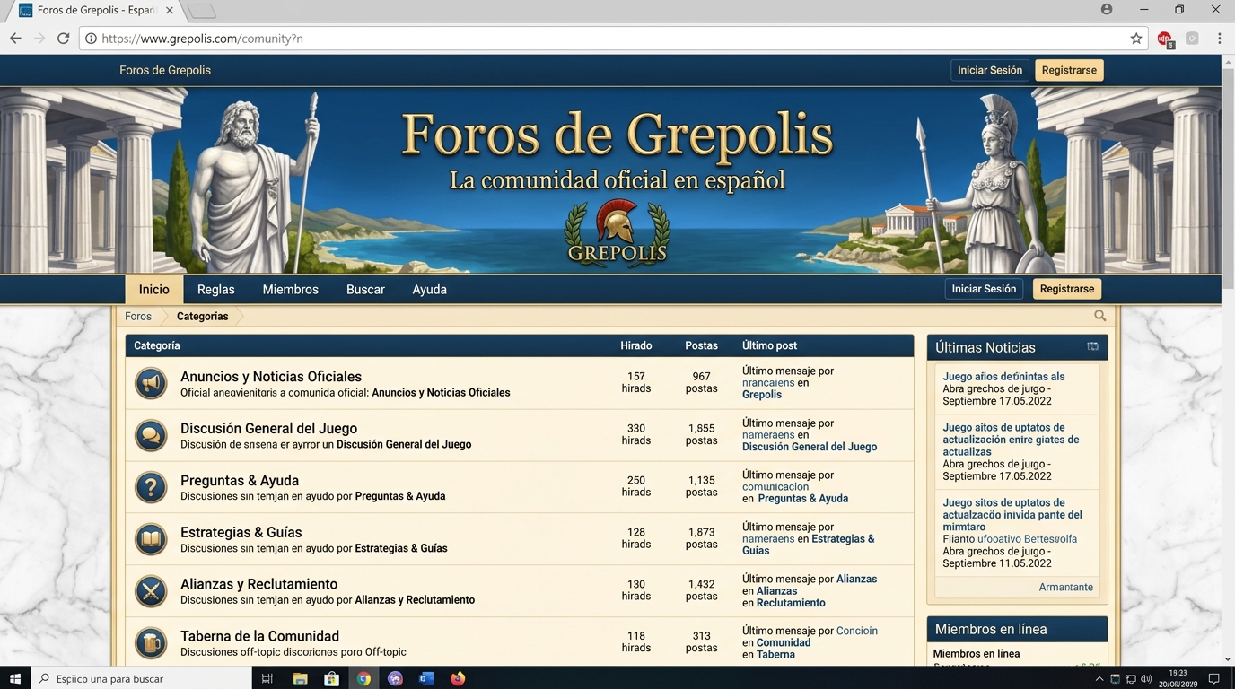
Task: Click the gray extension icon in toolbar
Action: tap(1192, 39)
